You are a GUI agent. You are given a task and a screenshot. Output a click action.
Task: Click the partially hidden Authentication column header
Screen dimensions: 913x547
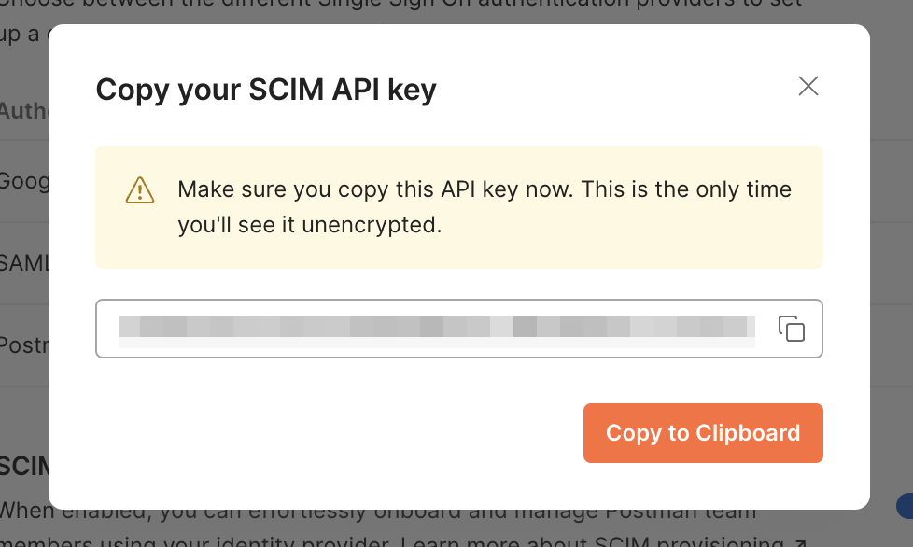[x=24, y=111]
